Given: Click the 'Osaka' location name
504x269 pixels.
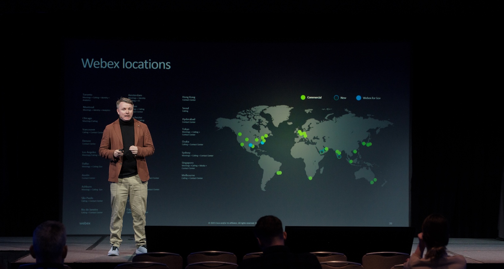Looking at the screenshot, I should tap(186, 141).
